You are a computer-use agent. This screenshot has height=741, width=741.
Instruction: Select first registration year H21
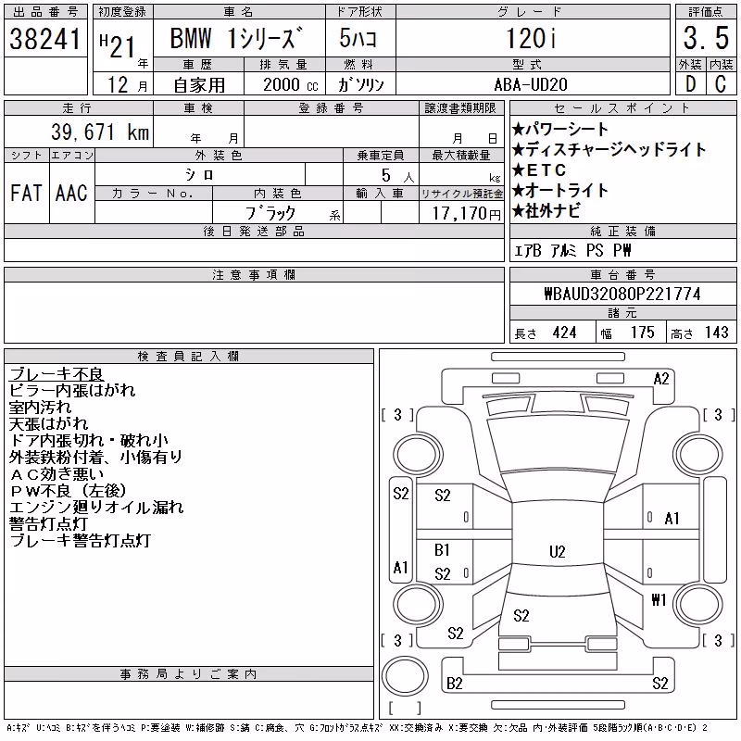[118, 46]
